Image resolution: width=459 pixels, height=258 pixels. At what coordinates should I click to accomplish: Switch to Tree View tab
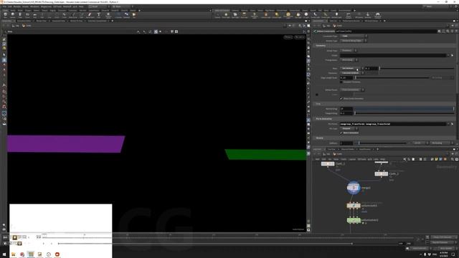[x=331, y=149]
